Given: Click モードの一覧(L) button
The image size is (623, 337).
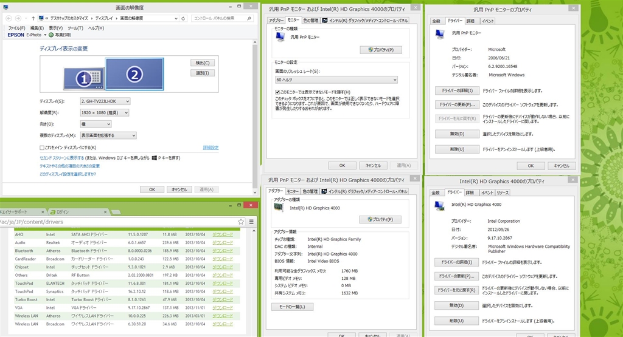Looking at the screenshot, I should (x=293, y=307).
